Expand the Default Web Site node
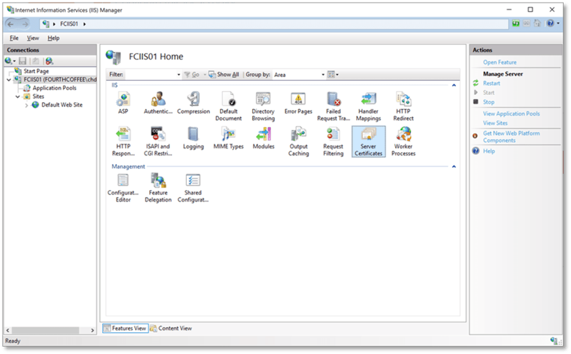Image resolution: width=571 pixels, height=354 pixels. pyautogui.click(x=26, y=105)
